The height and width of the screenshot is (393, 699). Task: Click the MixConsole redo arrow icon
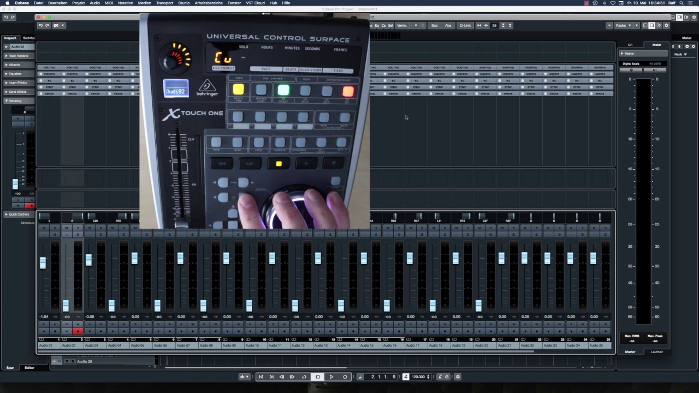[x=47, y=26]
